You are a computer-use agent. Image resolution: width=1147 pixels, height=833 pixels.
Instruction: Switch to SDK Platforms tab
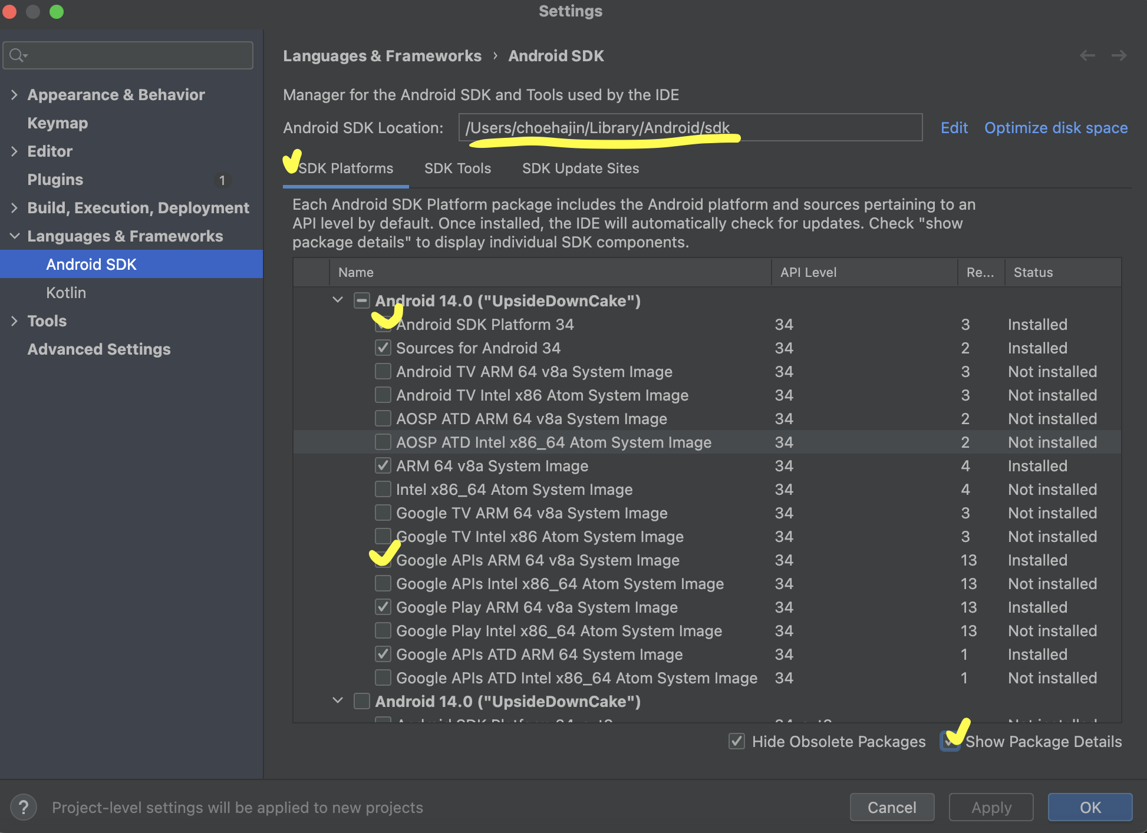(x=345, y=168)
